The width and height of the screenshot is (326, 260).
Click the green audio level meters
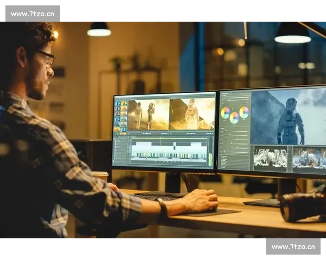pos(210,159)
